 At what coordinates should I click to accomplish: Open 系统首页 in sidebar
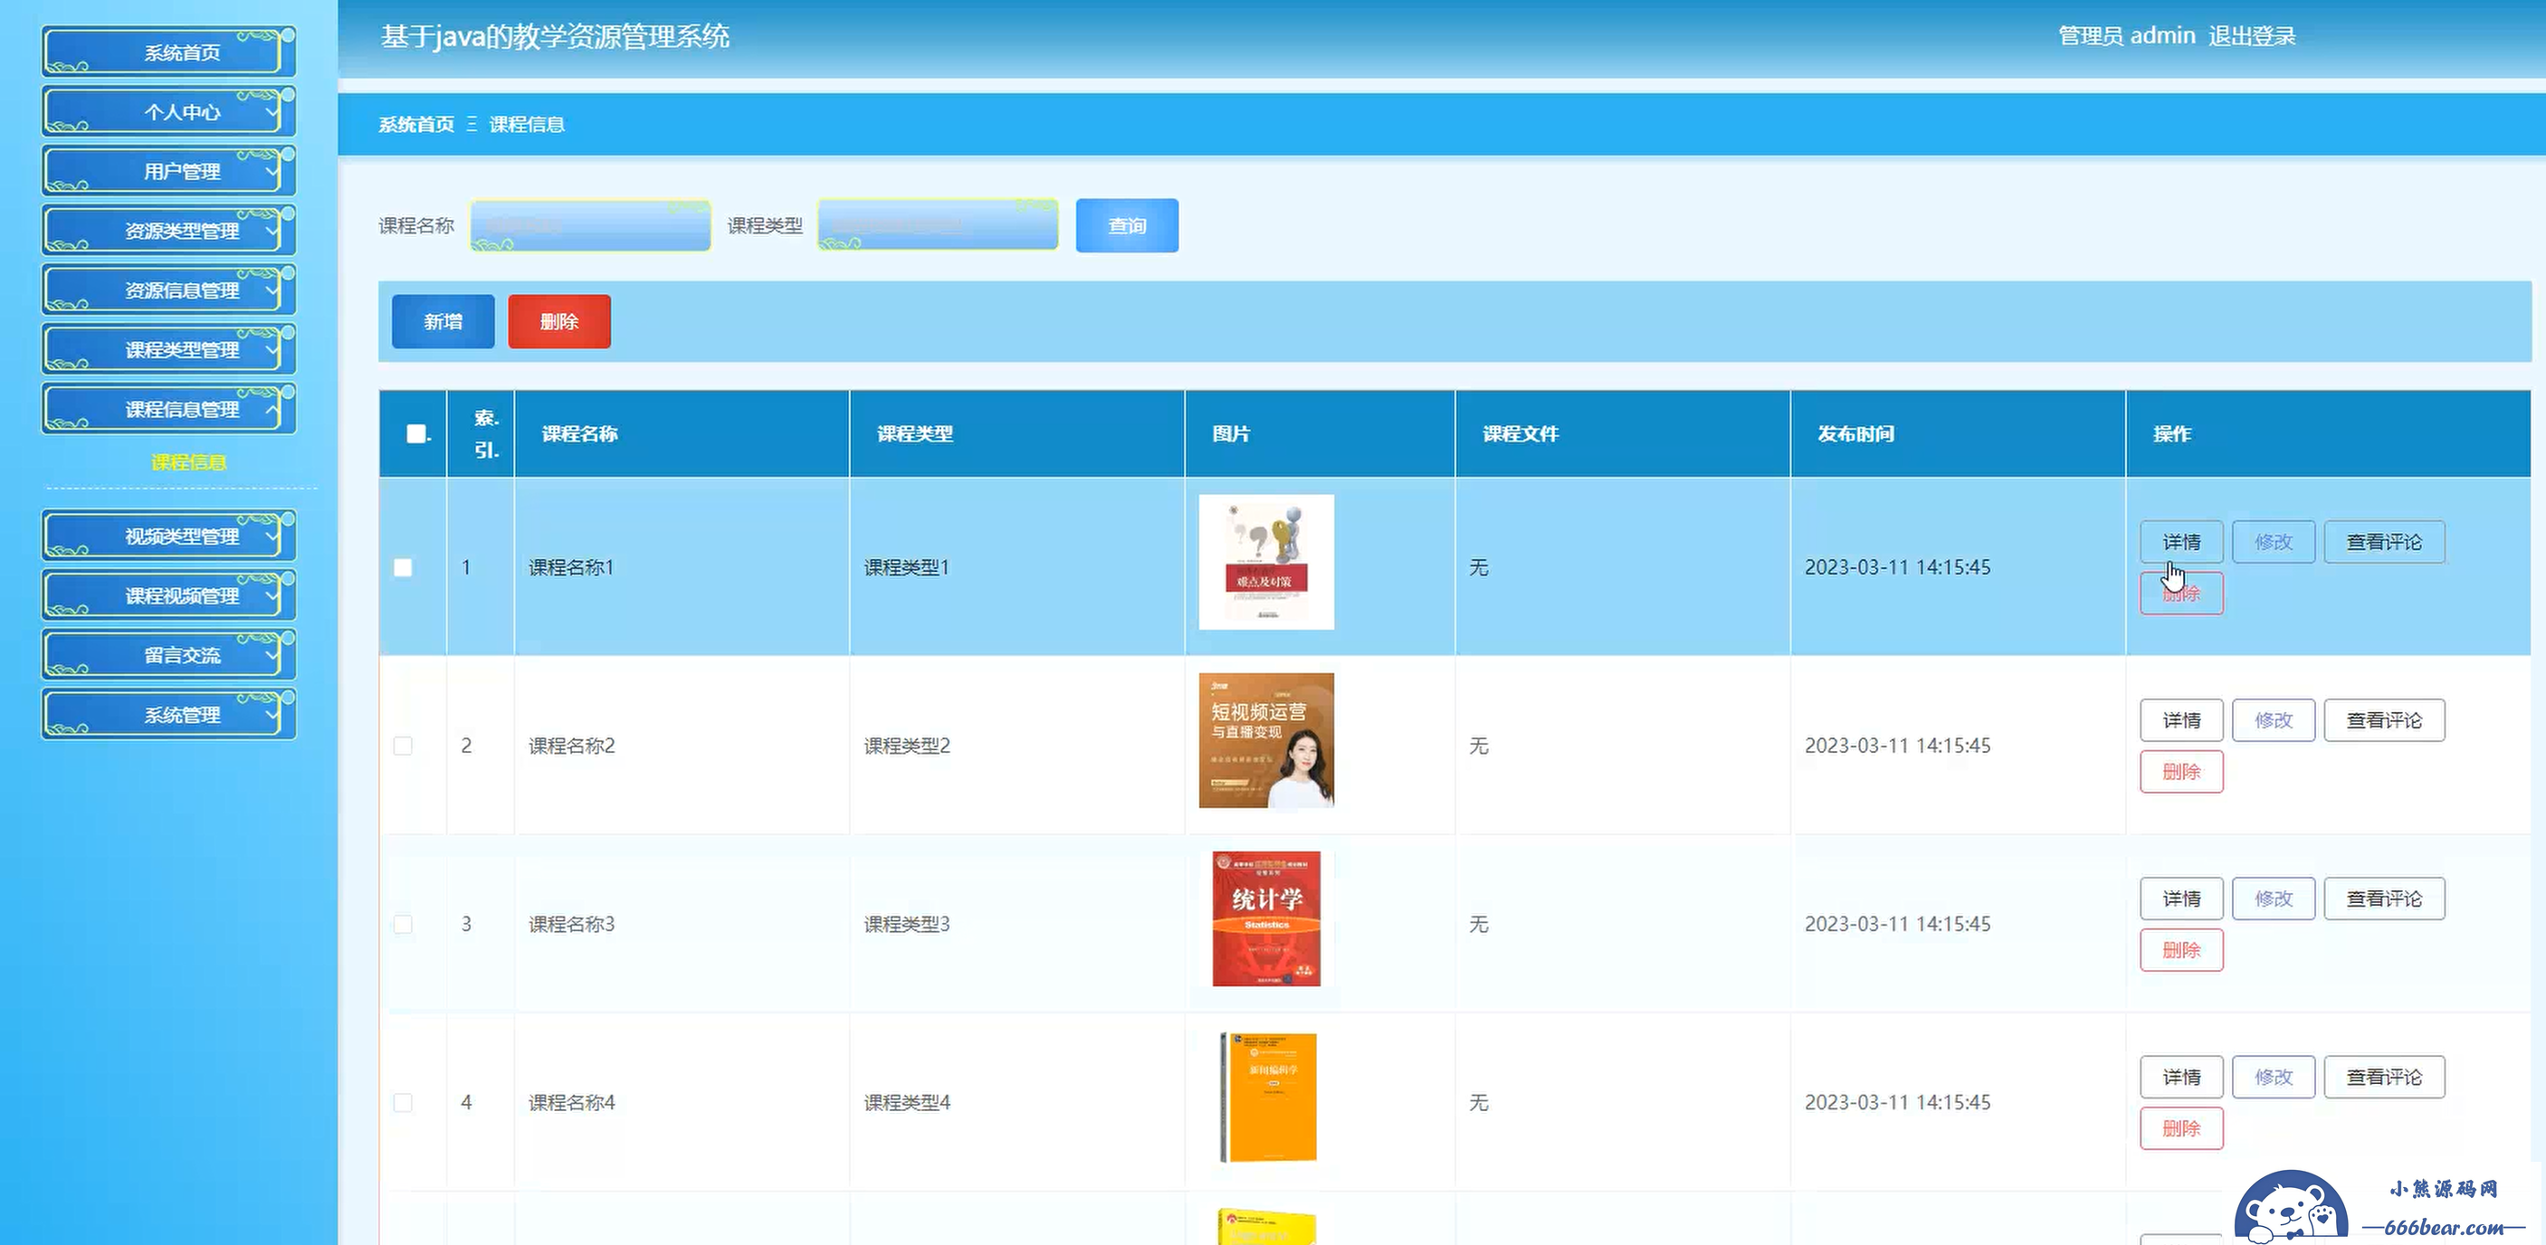point(168,52)
